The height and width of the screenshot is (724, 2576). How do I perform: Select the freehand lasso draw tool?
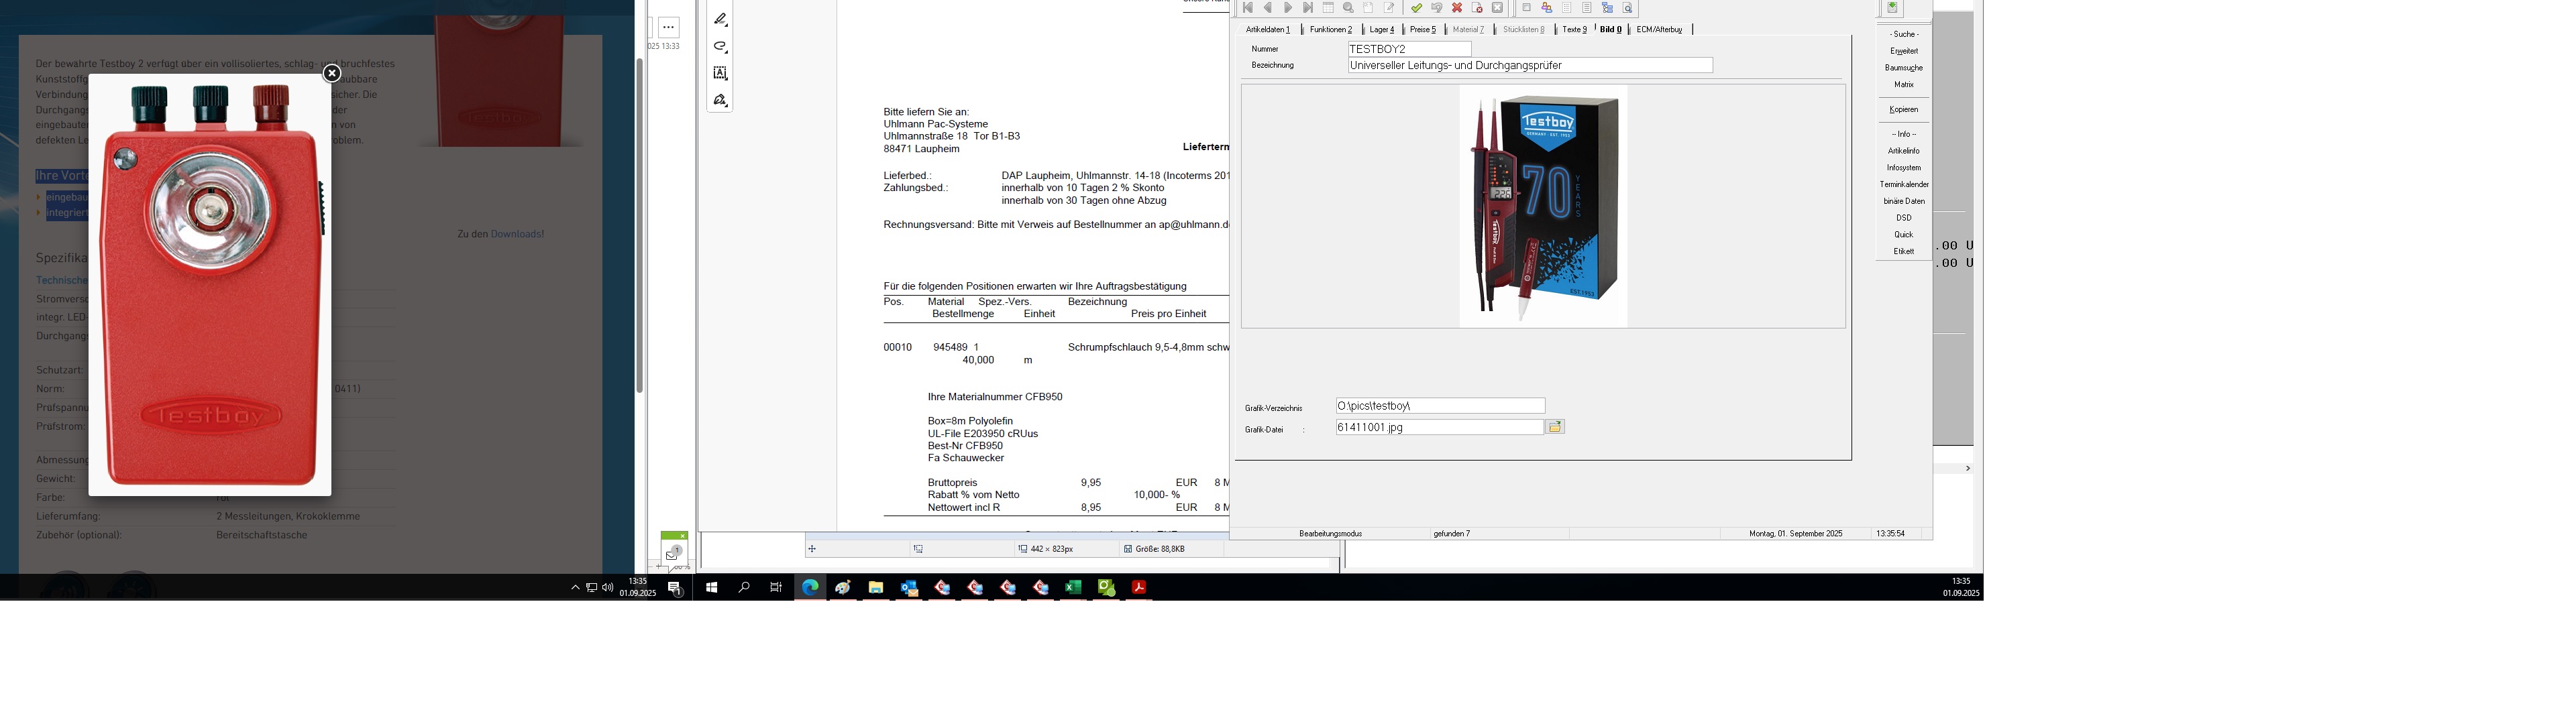point(720,47)
